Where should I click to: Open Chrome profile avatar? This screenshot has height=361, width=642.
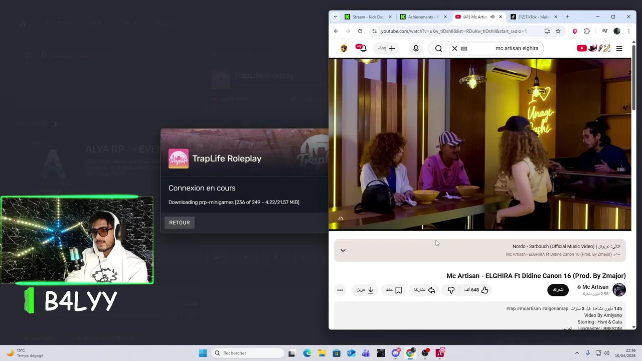click(617, 31)
